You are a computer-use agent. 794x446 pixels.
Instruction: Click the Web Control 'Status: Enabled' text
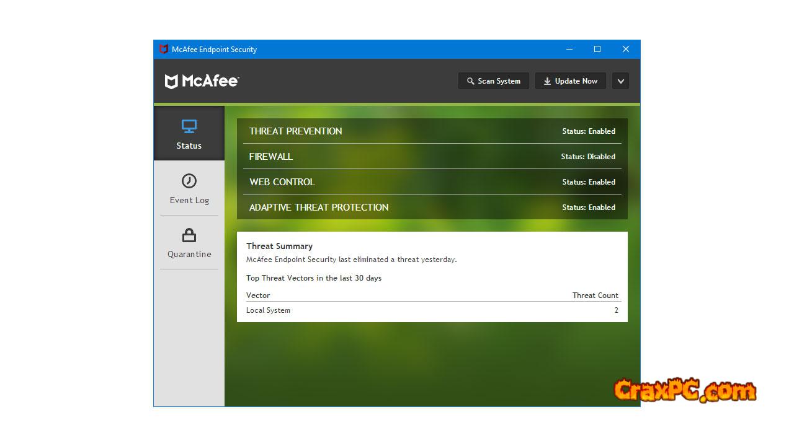point(589,182)
